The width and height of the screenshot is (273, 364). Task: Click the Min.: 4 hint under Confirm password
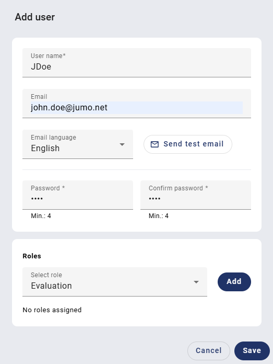pyautogui.click(x=159, y=216)
